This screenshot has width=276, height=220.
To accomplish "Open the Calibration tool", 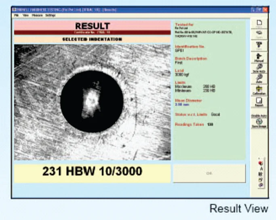I will click(x=259, y=90).
